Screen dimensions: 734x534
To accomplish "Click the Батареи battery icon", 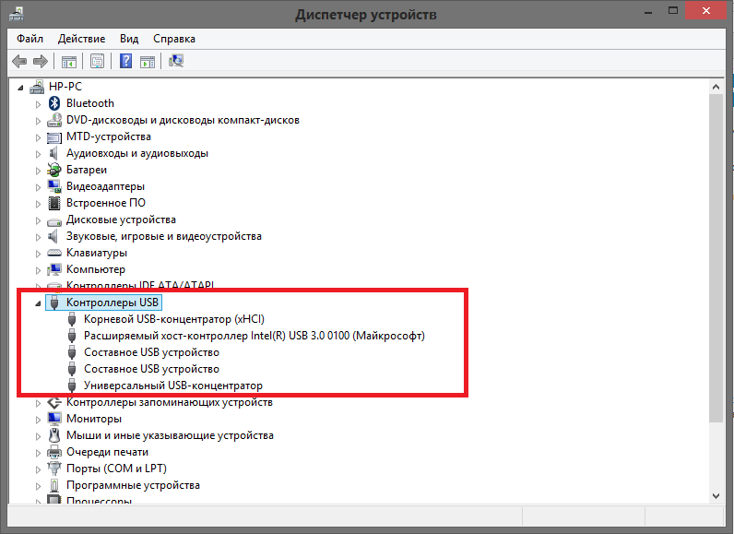I will (54, 170).
